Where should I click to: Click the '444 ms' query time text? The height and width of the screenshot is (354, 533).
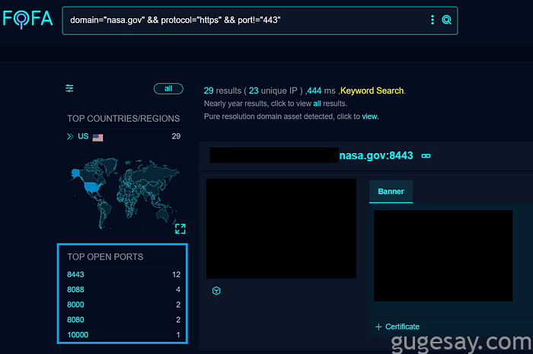321,91
